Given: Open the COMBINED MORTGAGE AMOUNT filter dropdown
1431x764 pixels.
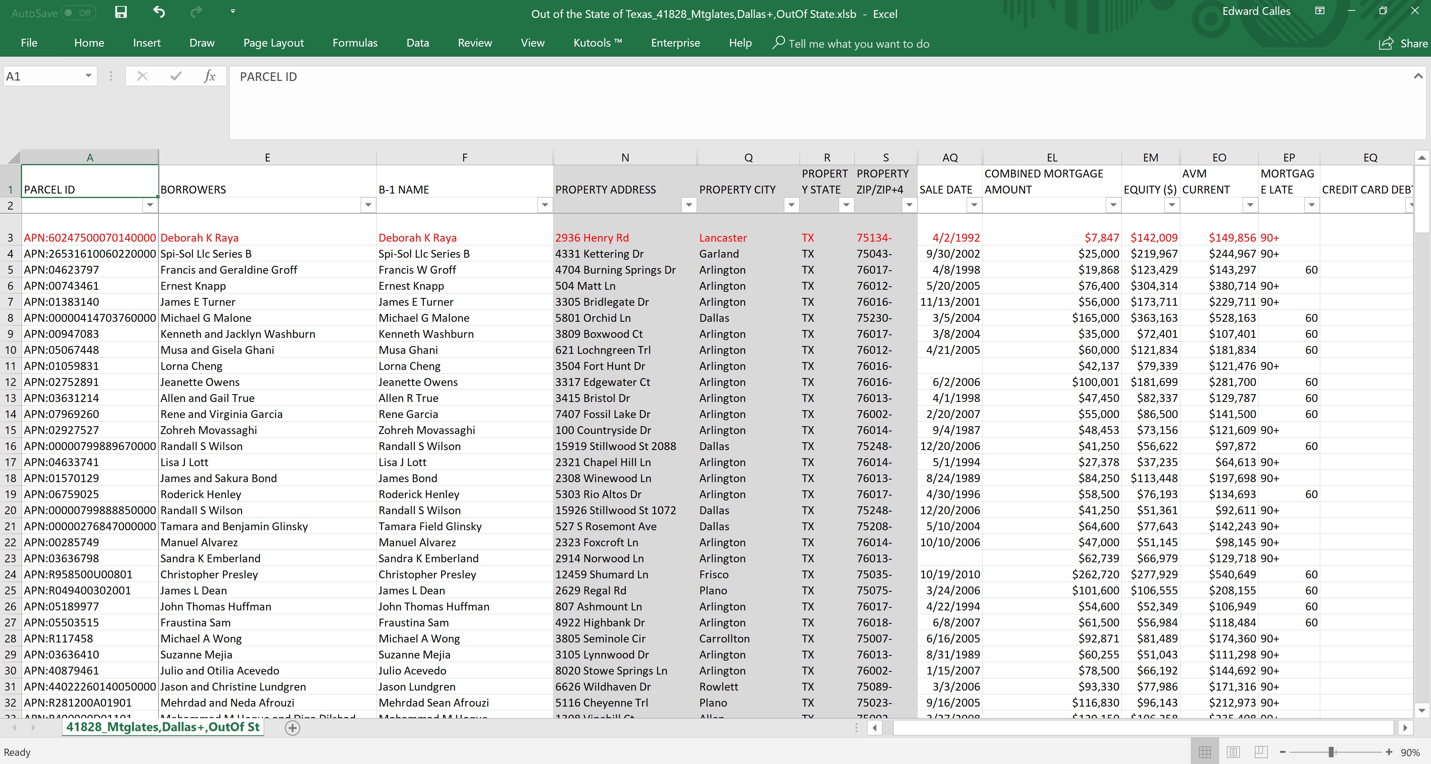Looking at the screenshot, I should coord(1113,205).
